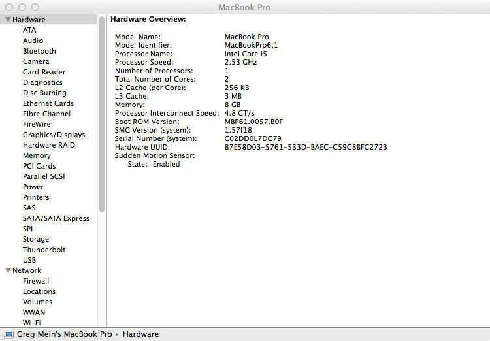Select Diagnostics in the sidebar

pyautogui.click(x=42, y=82)
